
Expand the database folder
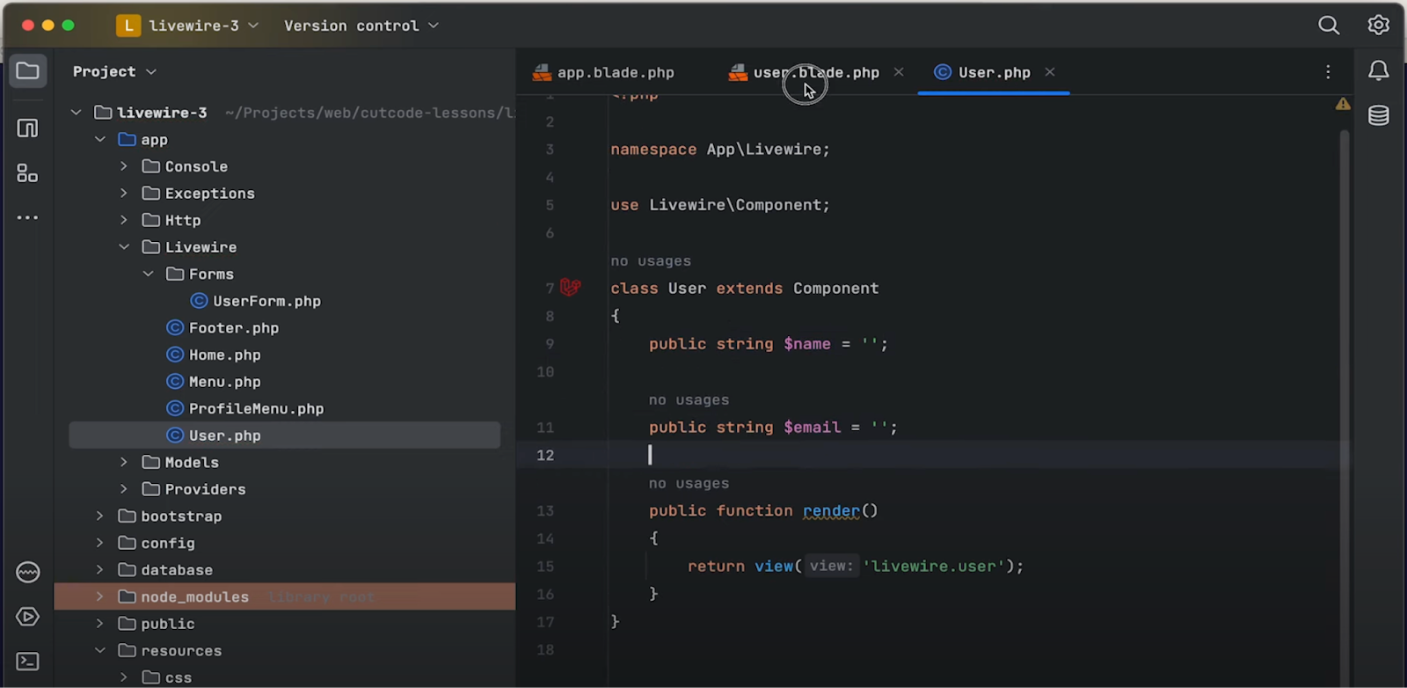(100, 570)
